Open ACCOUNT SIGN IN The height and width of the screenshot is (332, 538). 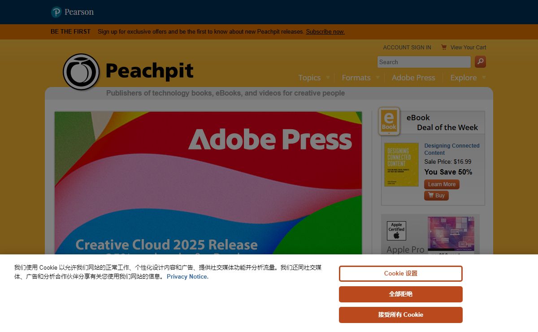point(407,48)
